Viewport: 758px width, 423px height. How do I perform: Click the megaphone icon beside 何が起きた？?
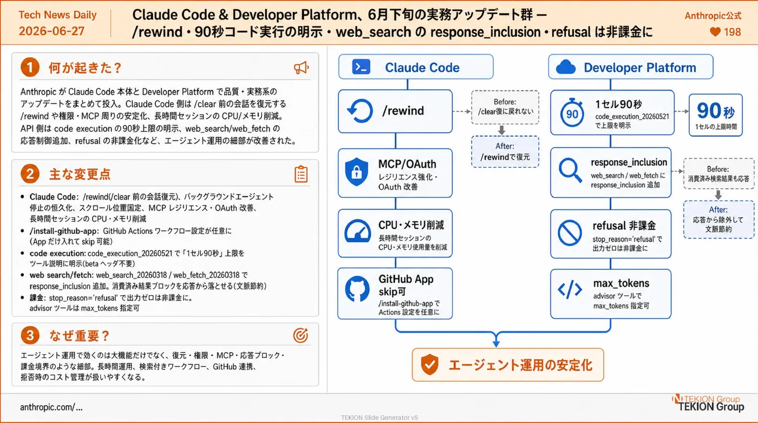tap(301, 68)
